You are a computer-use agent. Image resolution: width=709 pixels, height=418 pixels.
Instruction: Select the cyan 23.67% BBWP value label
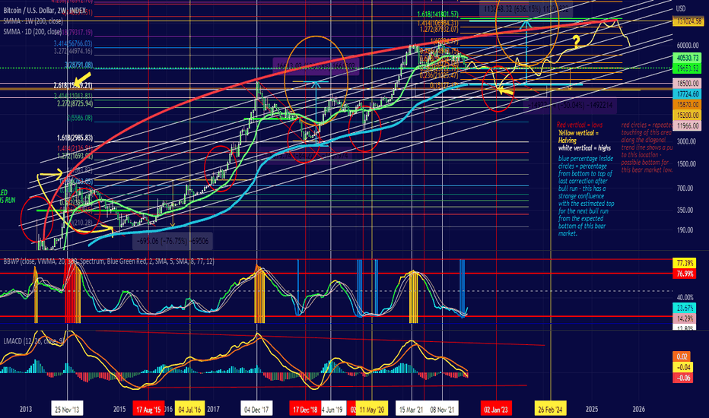(x=685, y=309)
